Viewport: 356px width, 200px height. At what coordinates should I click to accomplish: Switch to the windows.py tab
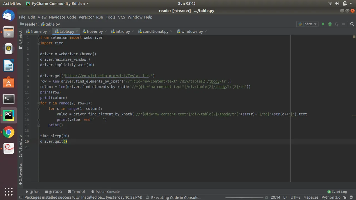coord(192,31)
